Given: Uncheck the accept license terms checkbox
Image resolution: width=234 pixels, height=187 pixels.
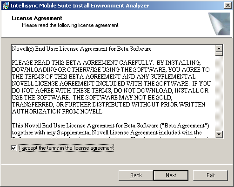Looking at the screenshot, I should 13,148.
